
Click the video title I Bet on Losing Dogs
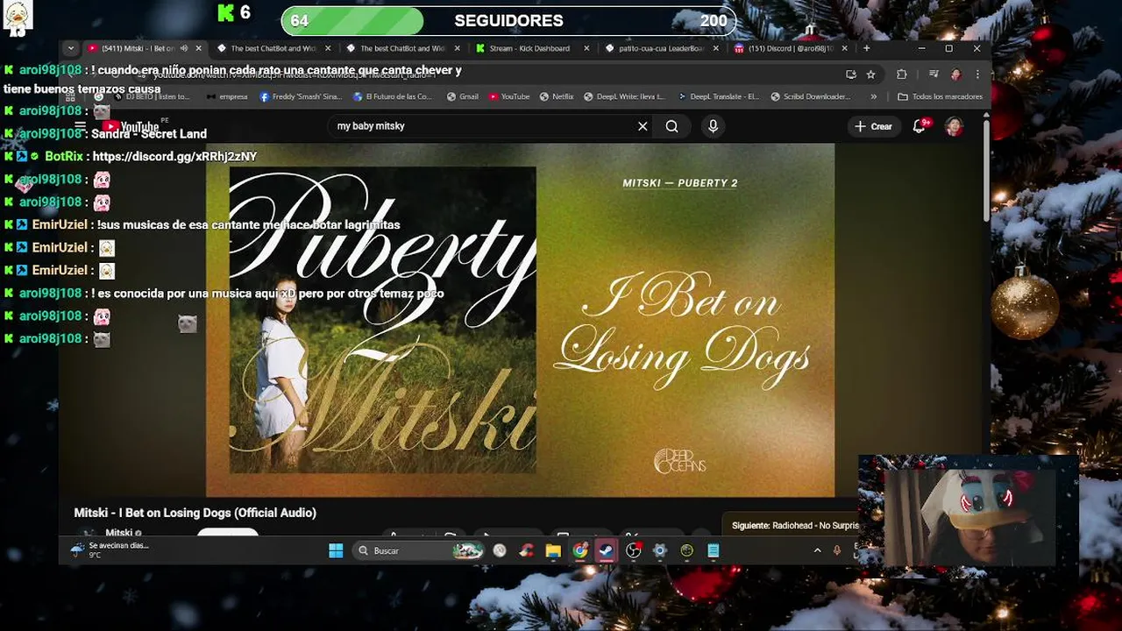(195, 513)
